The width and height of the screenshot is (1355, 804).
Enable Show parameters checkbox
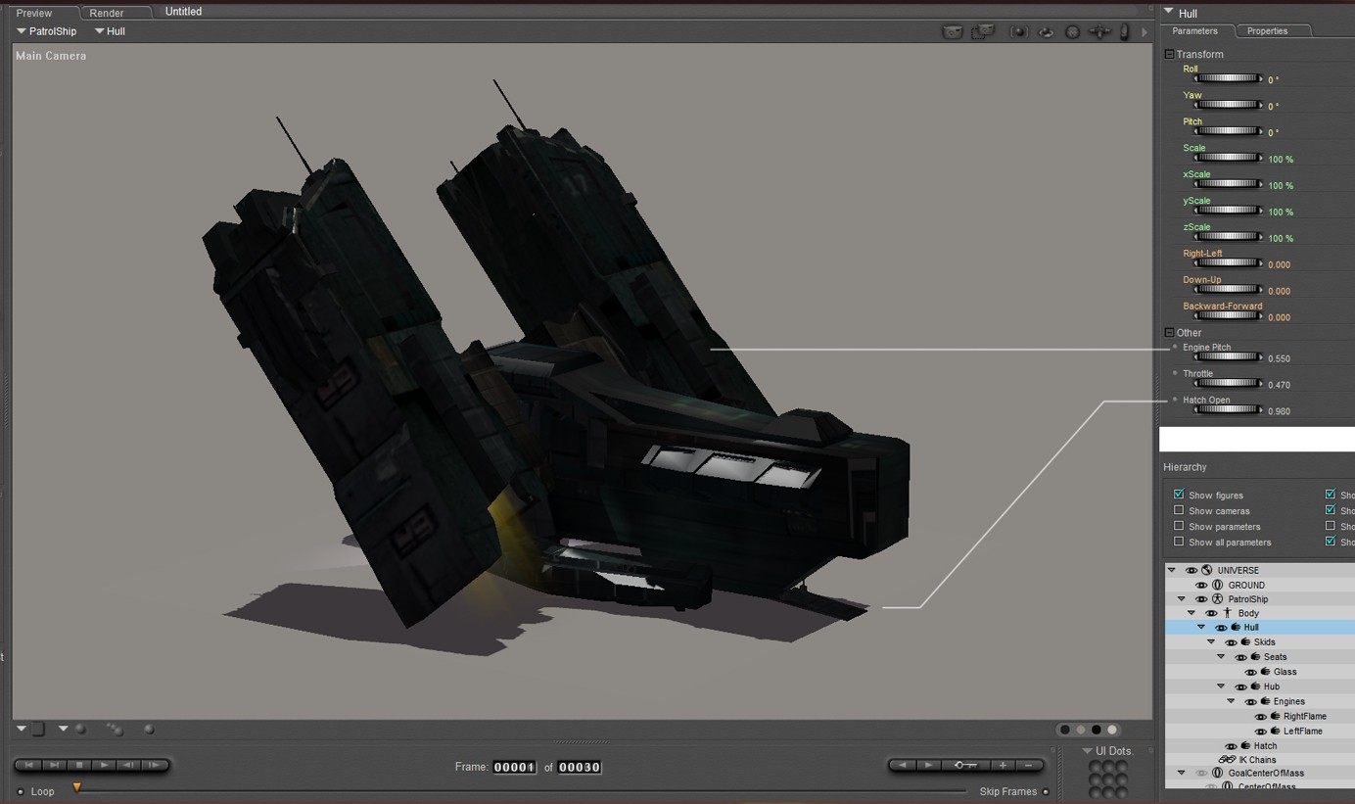click(1179, 526)
